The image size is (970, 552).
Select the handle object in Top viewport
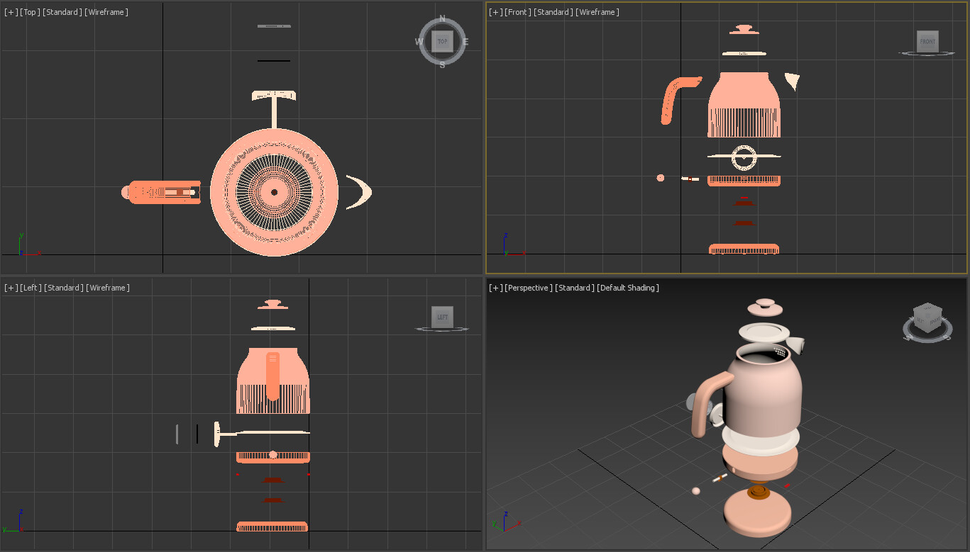162,192
